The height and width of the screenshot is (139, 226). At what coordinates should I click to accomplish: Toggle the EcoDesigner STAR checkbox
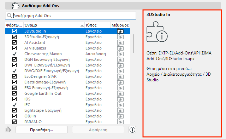[x=14, y=76]
